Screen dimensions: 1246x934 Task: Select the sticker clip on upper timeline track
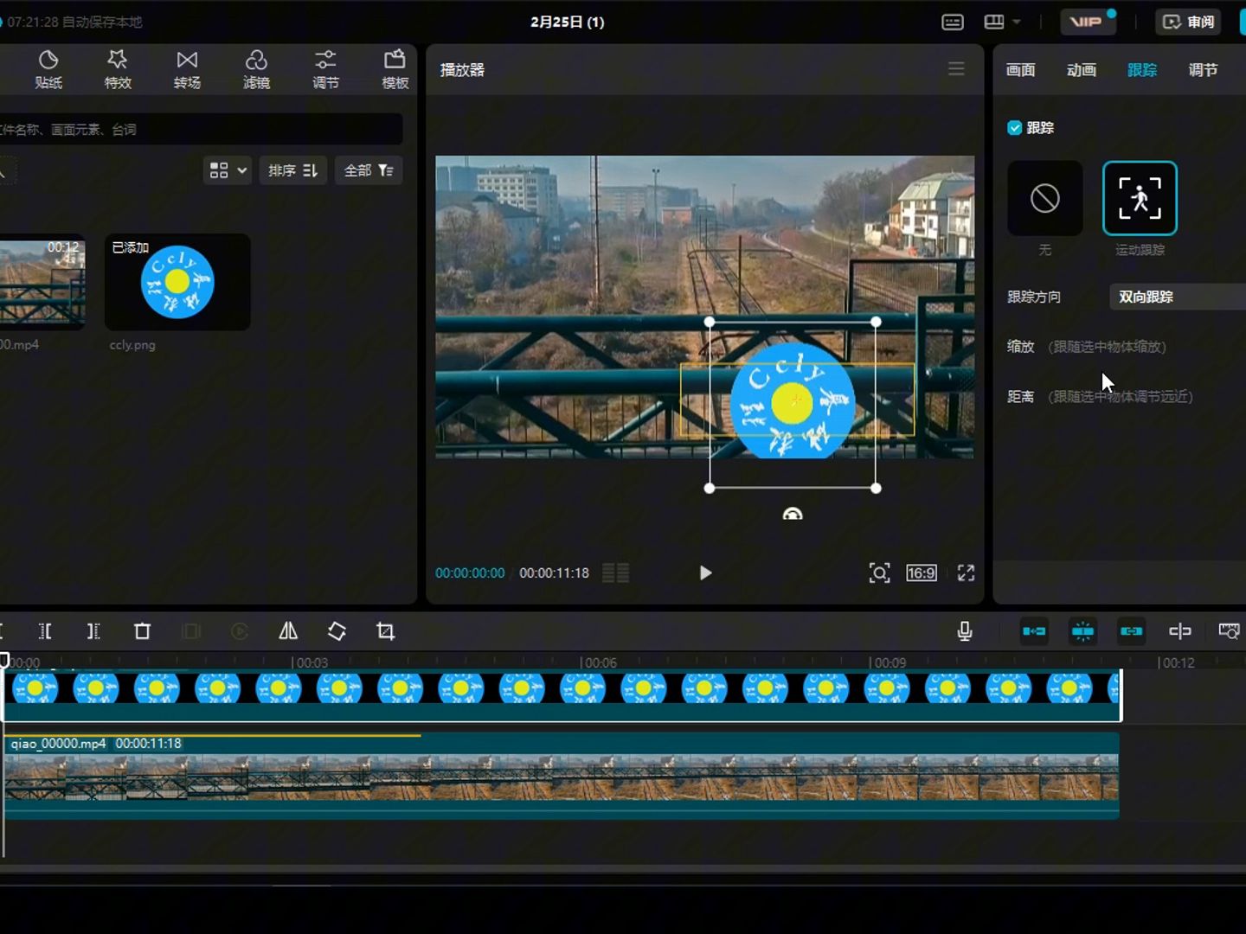[562, 695]
